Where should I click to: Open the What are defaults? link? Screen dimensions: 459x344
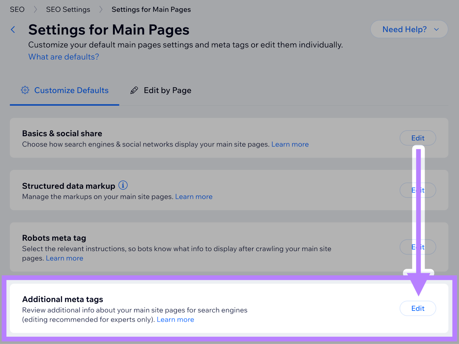(64, 57)
